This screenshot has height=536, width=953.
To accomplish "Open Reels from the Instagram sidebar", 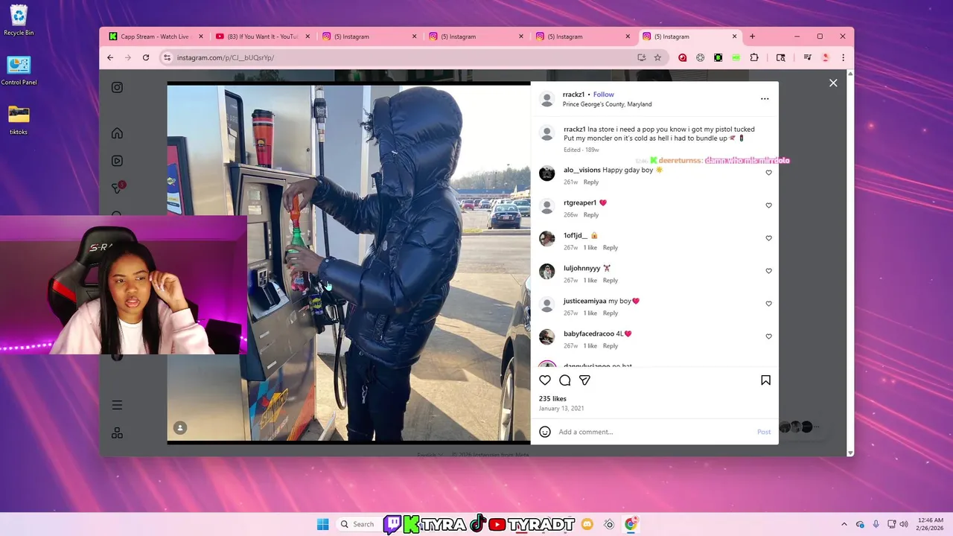I will click(117, 161).
